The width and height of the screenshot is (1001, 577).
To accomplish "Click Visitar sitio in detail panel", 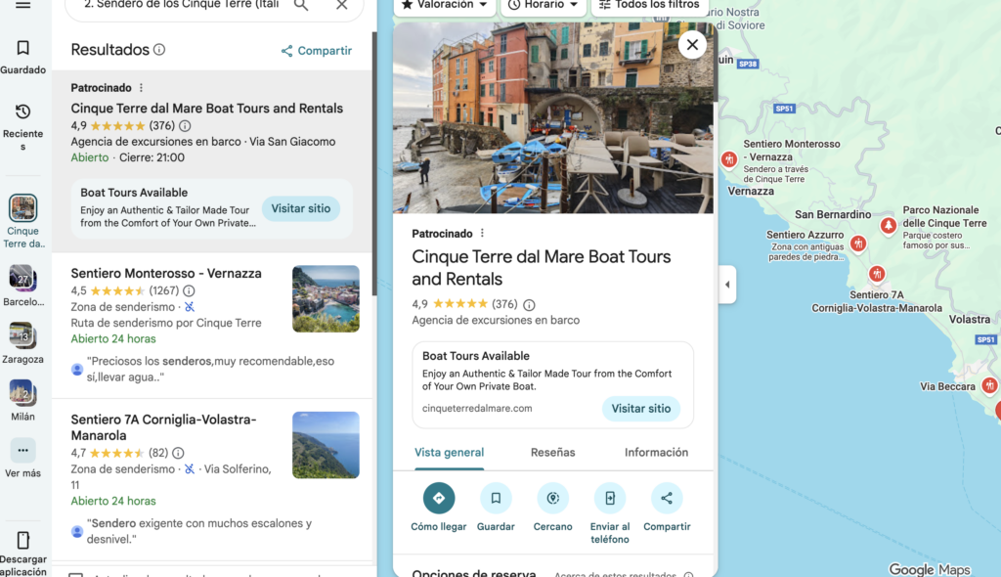I will (x=640, y=409).
